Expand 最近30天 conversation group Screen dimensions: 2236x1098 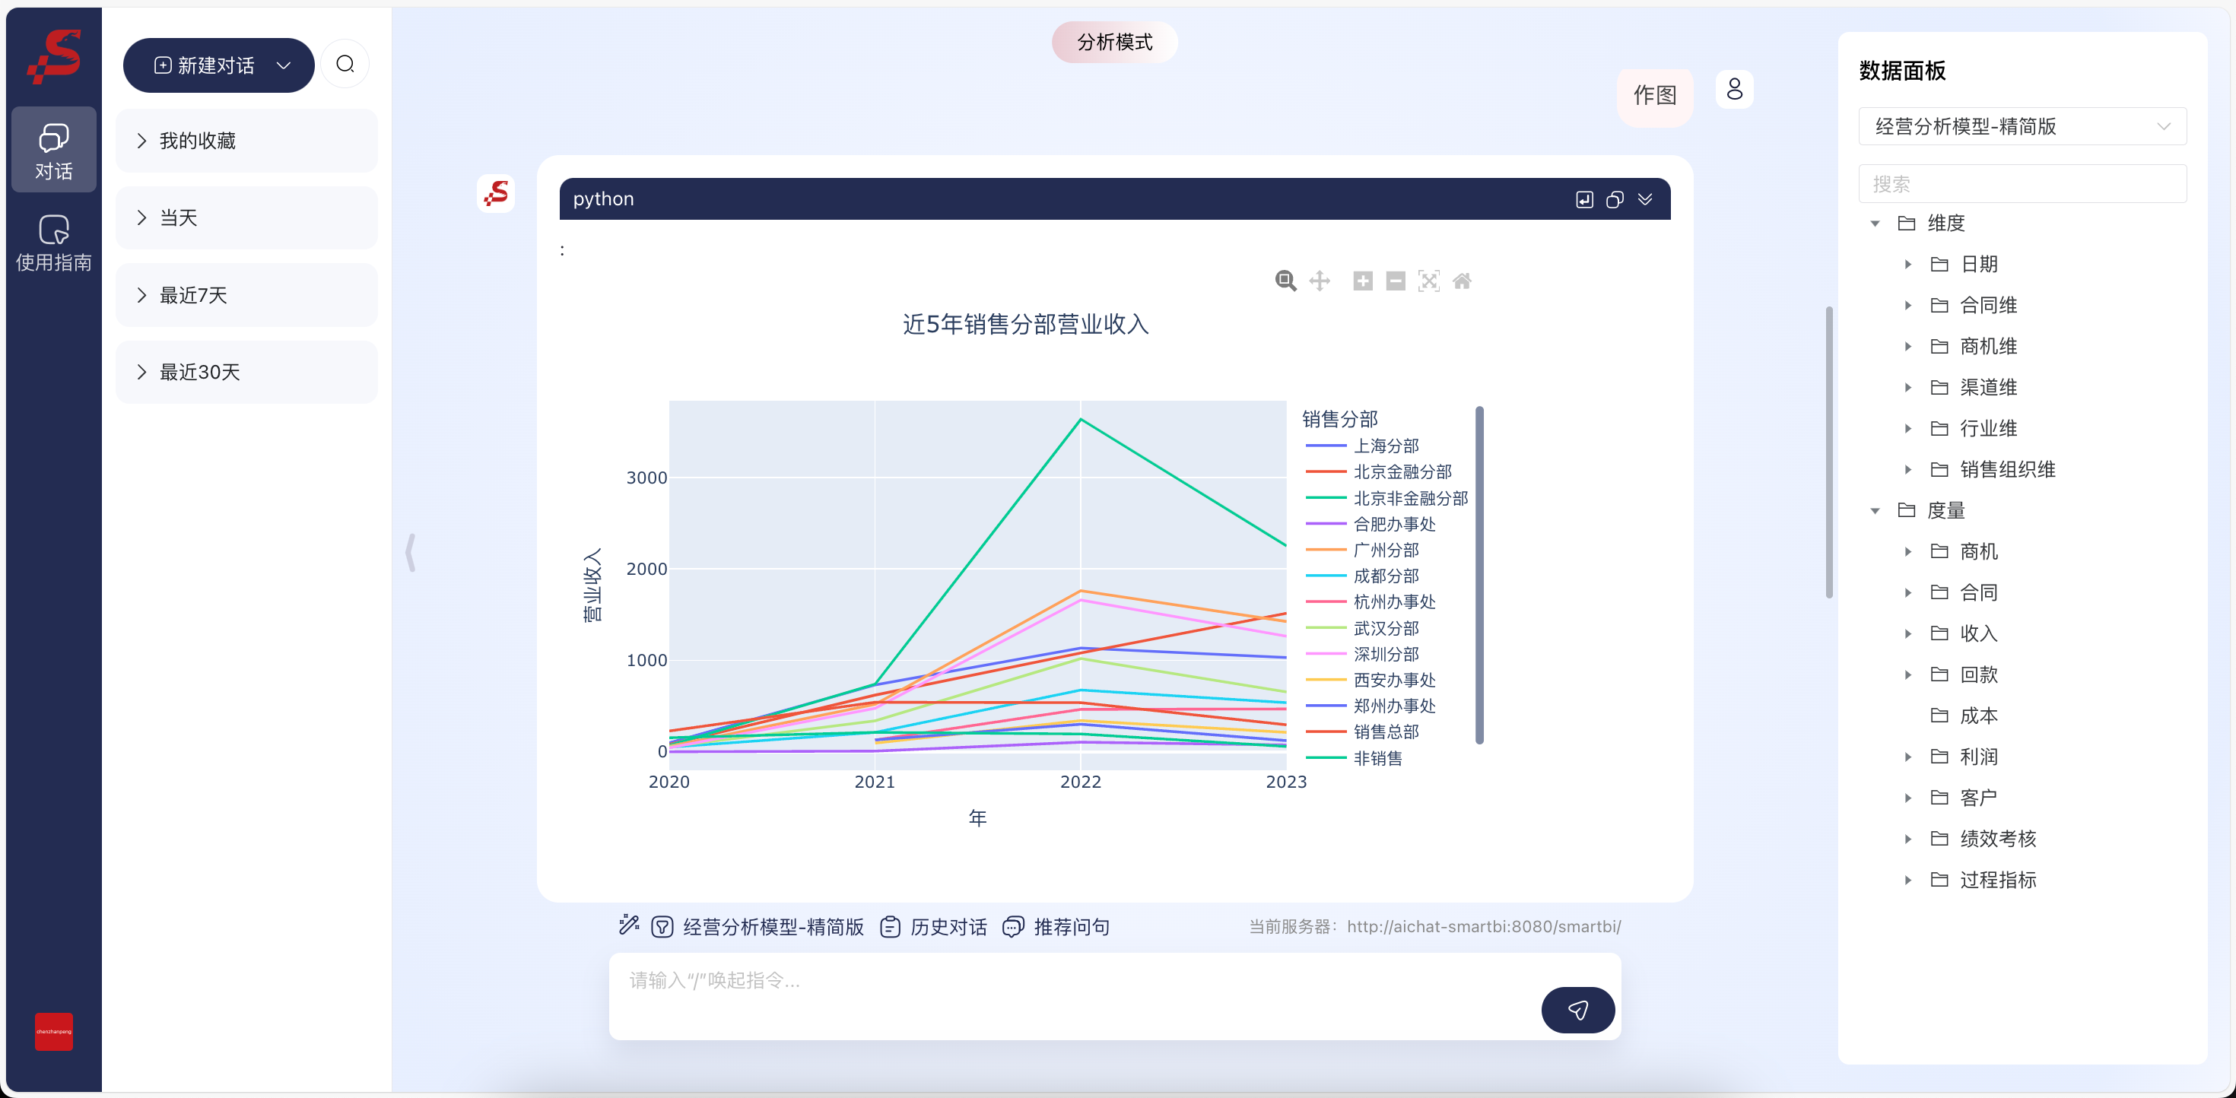click(x=246, y=373)
